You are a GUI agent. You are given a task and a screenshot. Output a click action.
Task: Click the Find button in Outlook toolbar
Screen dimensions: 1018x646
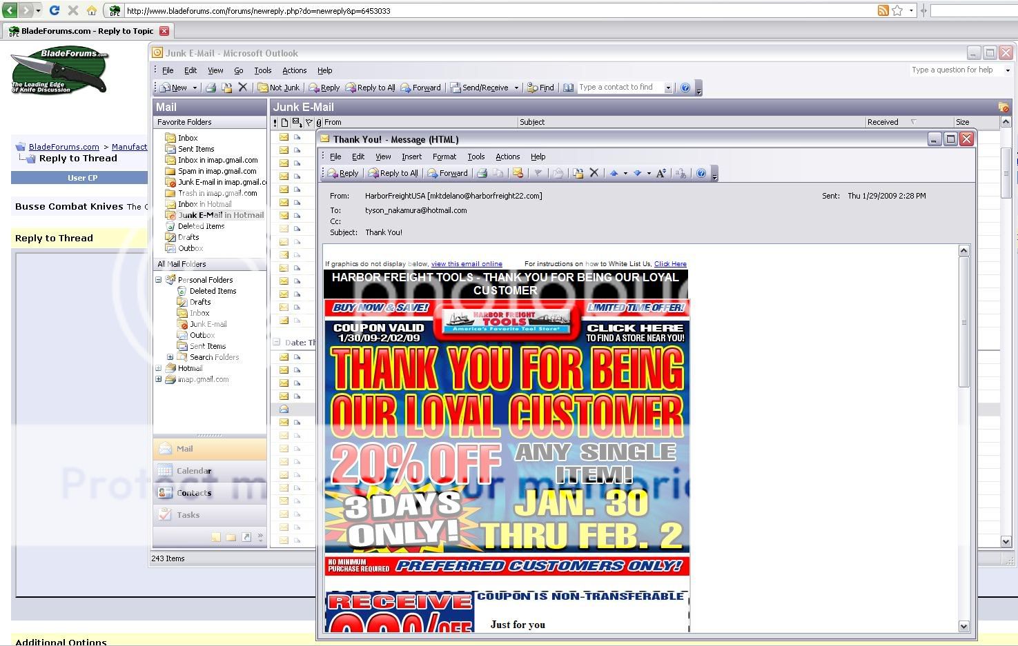(540, 88)
